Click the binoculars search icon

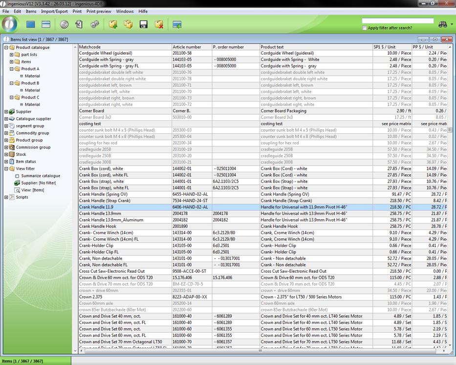[443, 24]
